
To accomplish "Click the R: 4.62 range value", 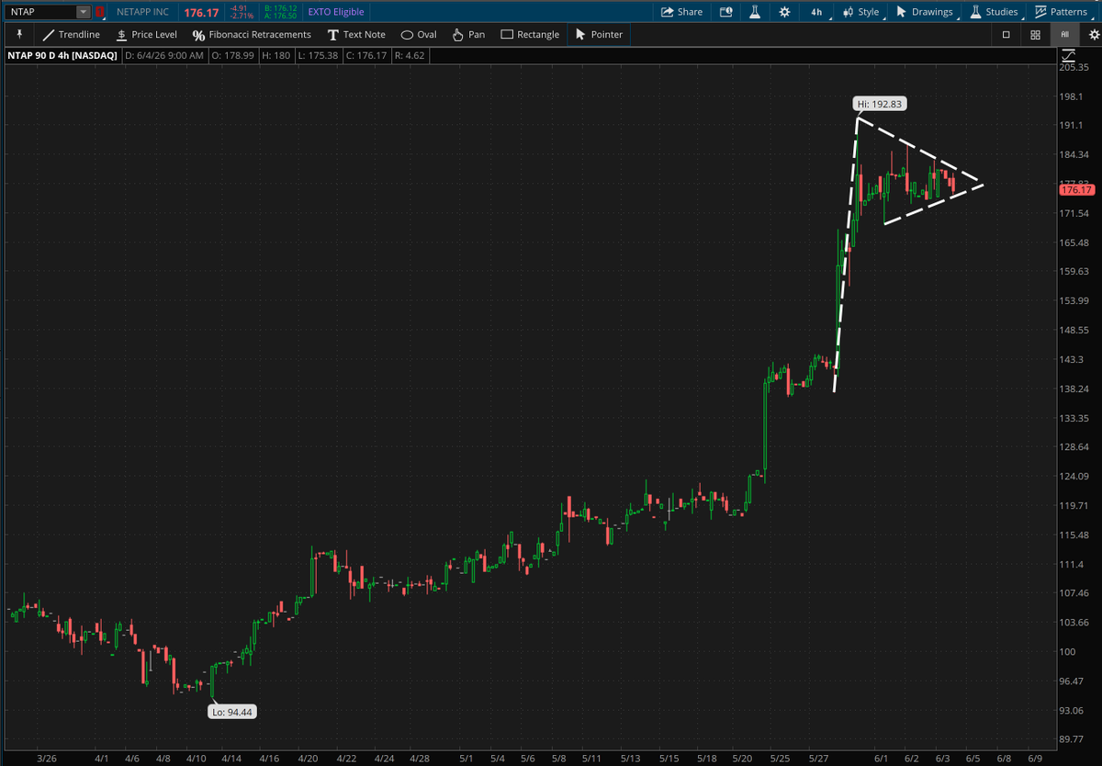I will point(410,55).
